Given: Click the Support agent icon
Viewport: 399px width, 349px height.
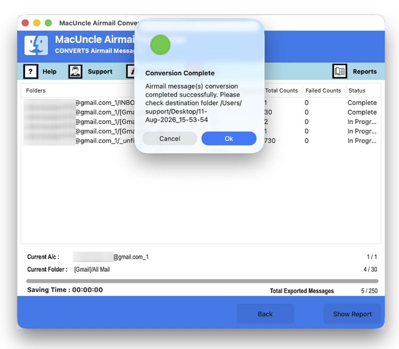Looking at the screenshot, I should [x=75, y=71].
